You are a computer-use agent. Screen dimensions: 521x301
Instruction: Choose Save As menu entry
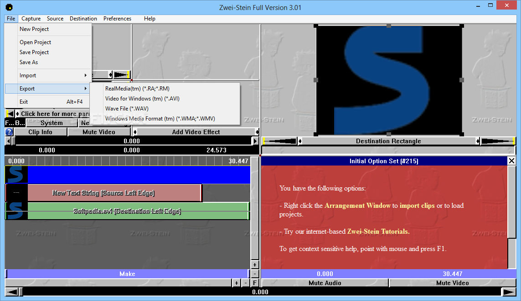click(48, 62)
